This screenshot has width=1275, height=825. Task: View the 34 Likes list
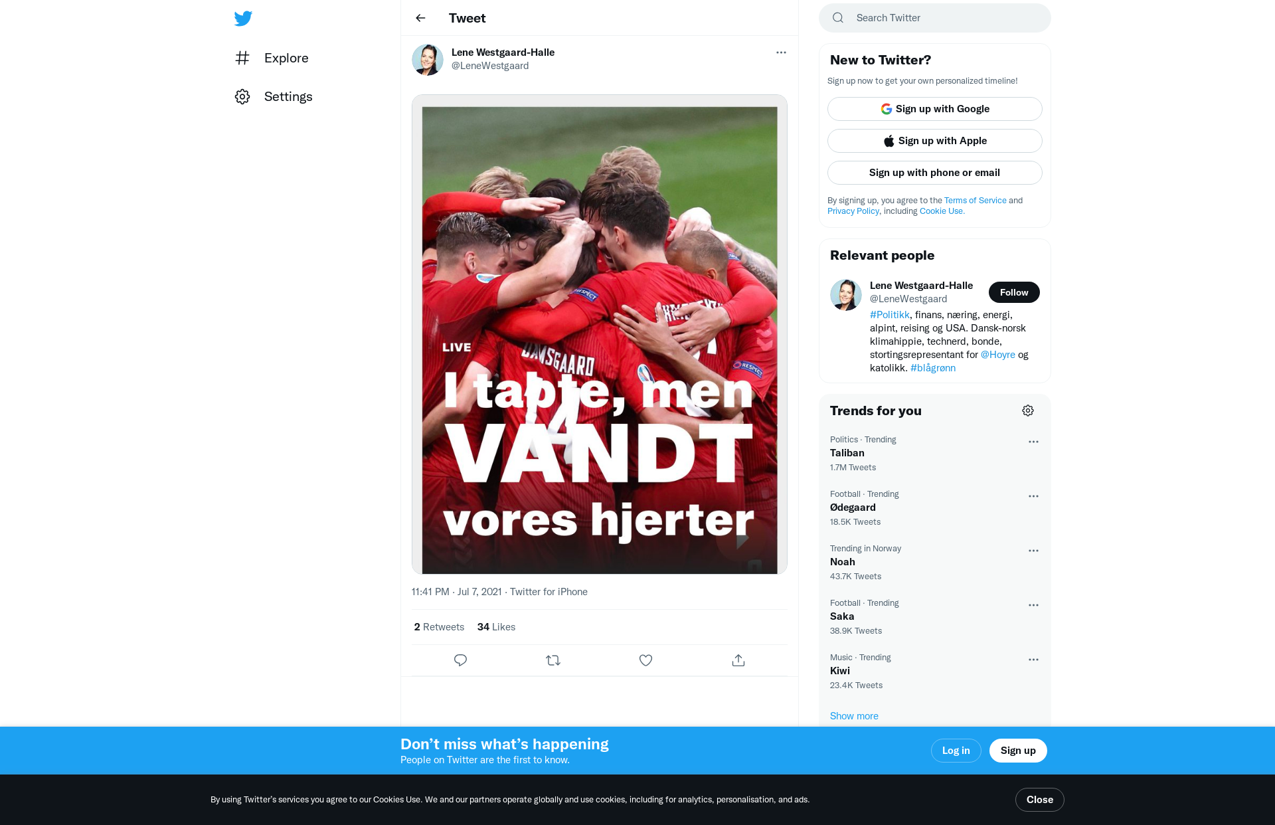496,627
